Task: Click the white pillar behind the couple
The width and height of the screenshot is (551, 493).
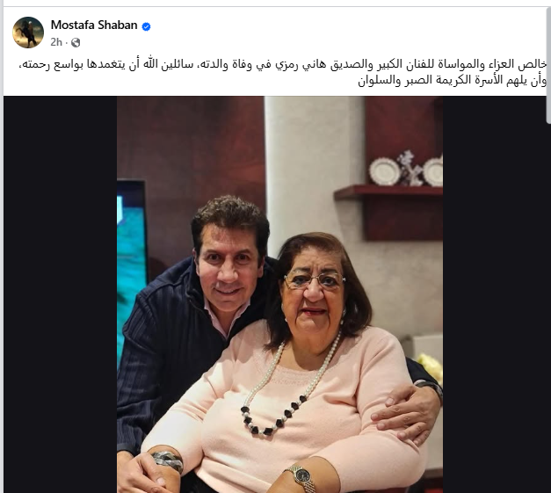Action: pos(315,165)
